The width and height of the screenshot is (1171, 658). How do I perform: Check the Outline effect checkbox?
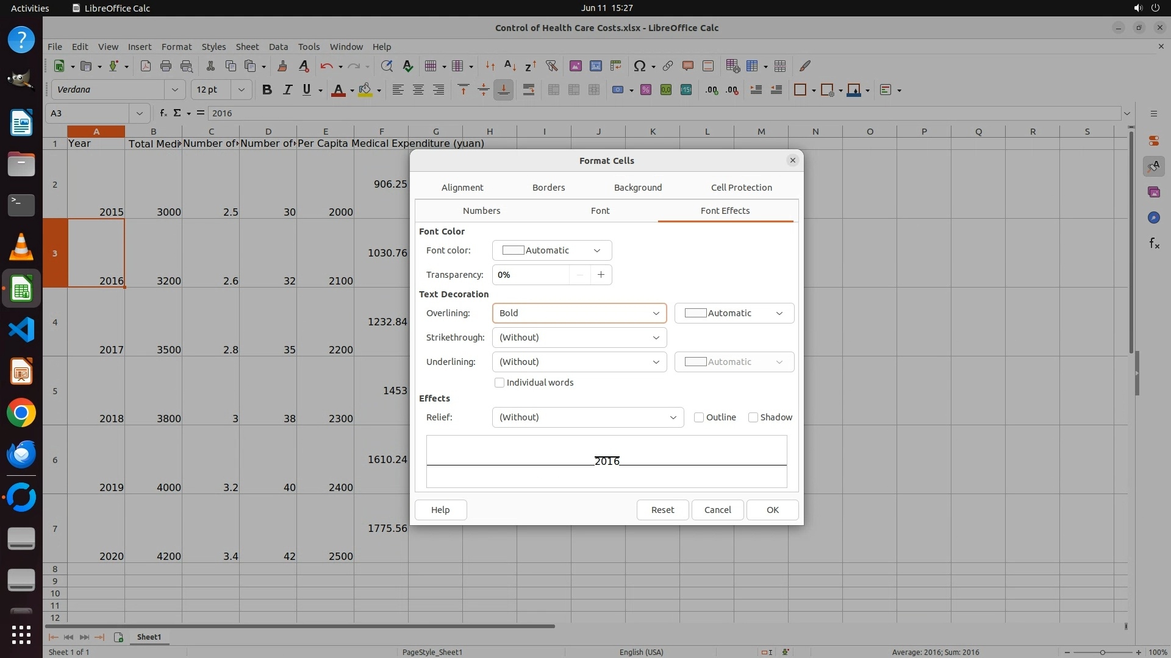tap(699, 417)
